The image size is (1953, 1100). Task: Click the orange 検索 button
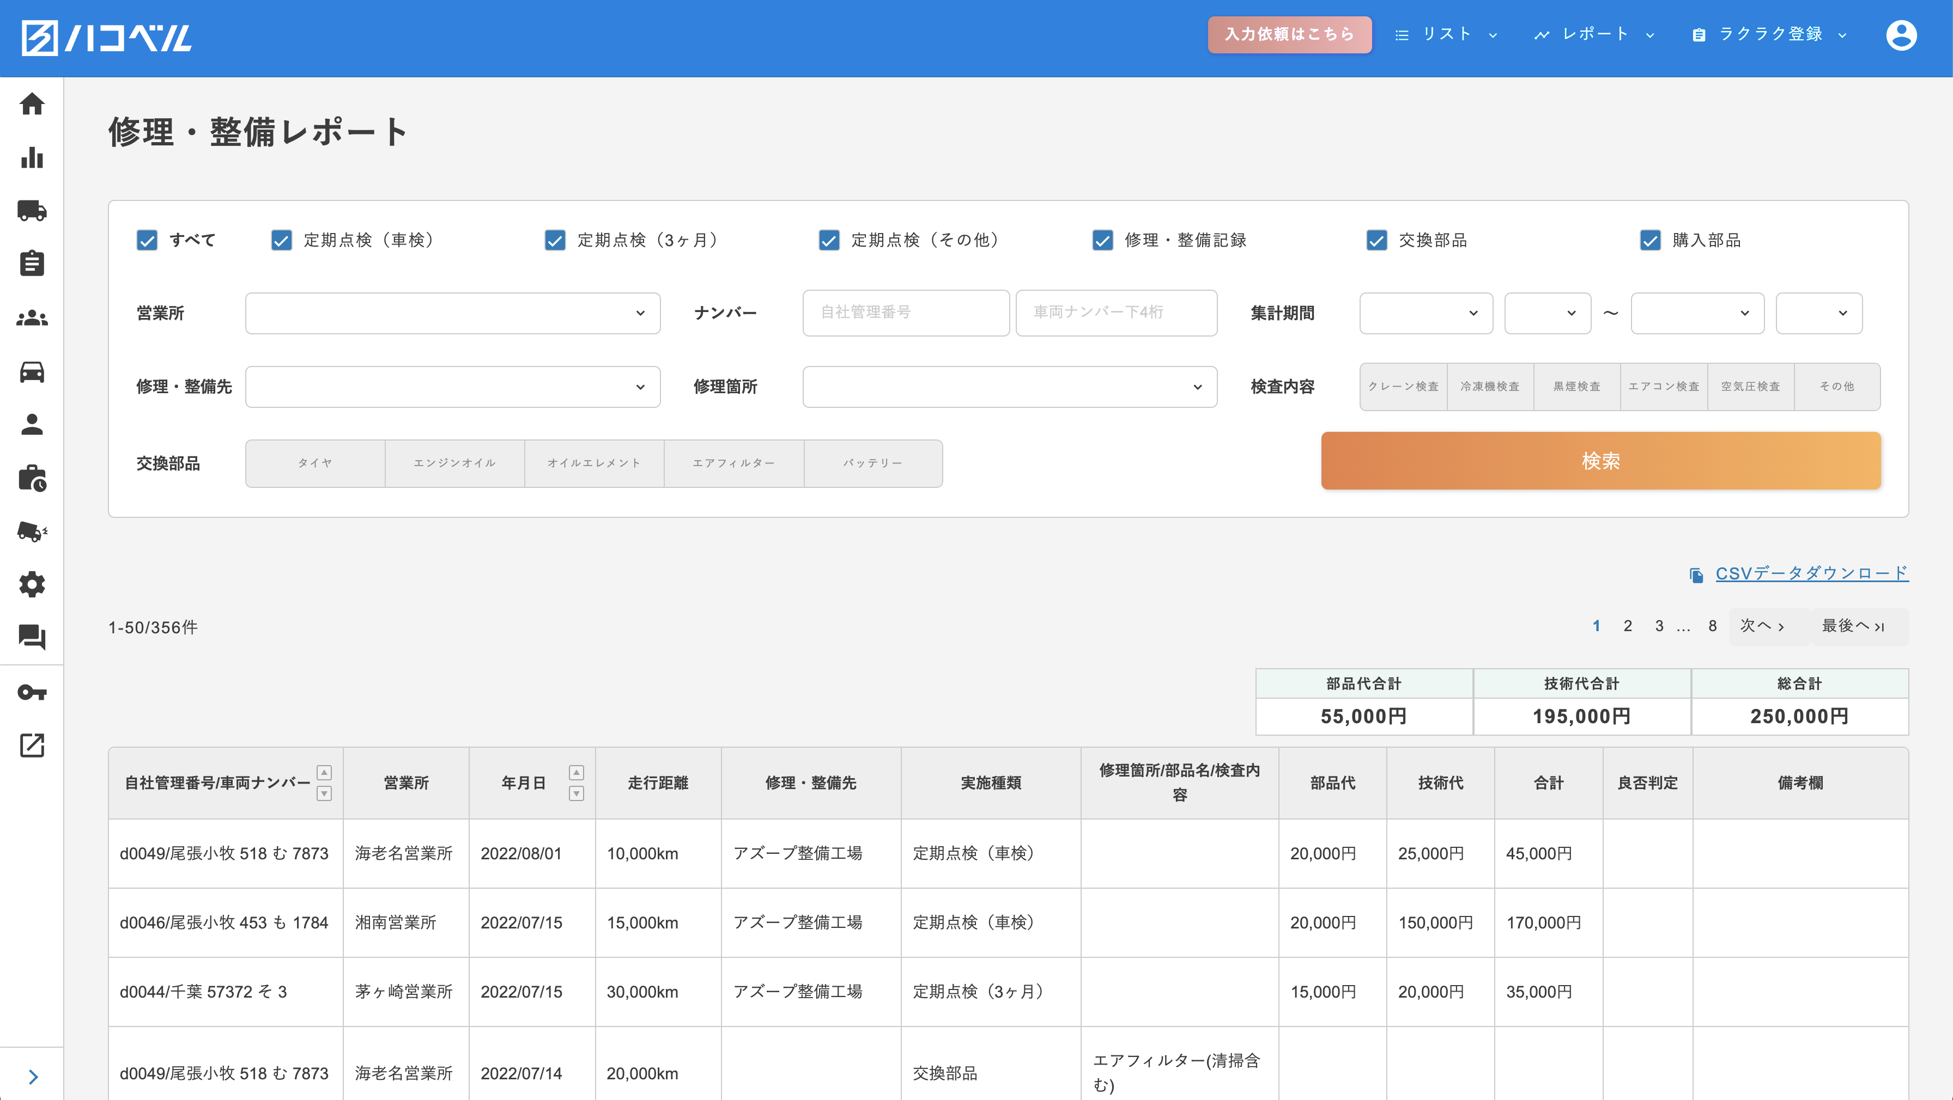1600,461
